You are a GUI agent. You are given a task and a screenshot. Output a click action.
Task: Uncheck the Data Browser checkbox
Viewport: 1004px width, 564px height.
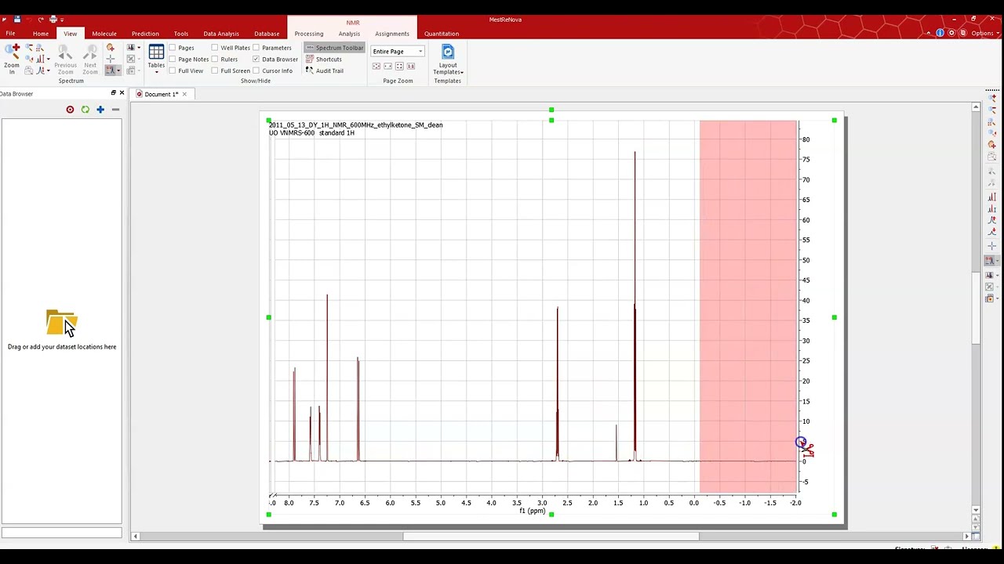coord(256,60)
